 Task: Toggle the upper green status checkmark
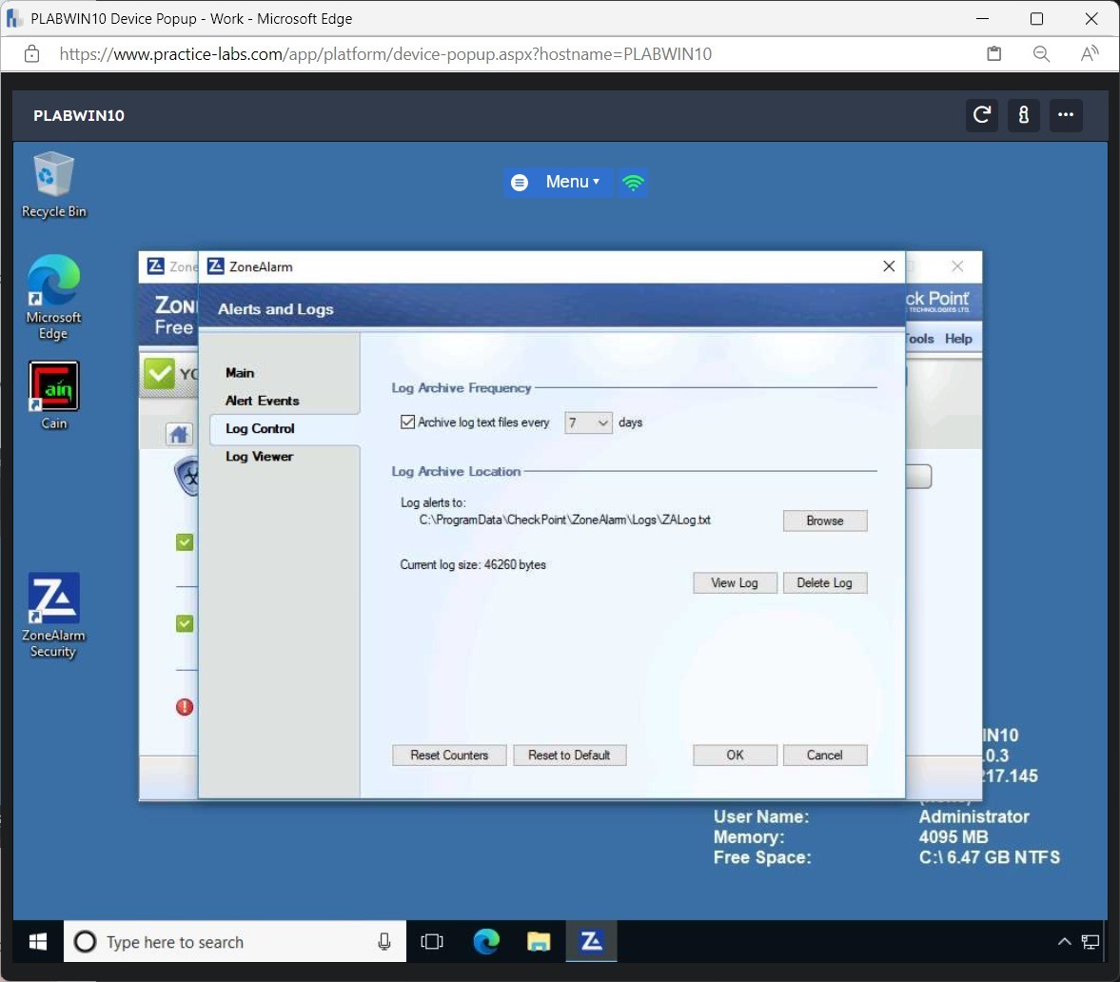185,541
